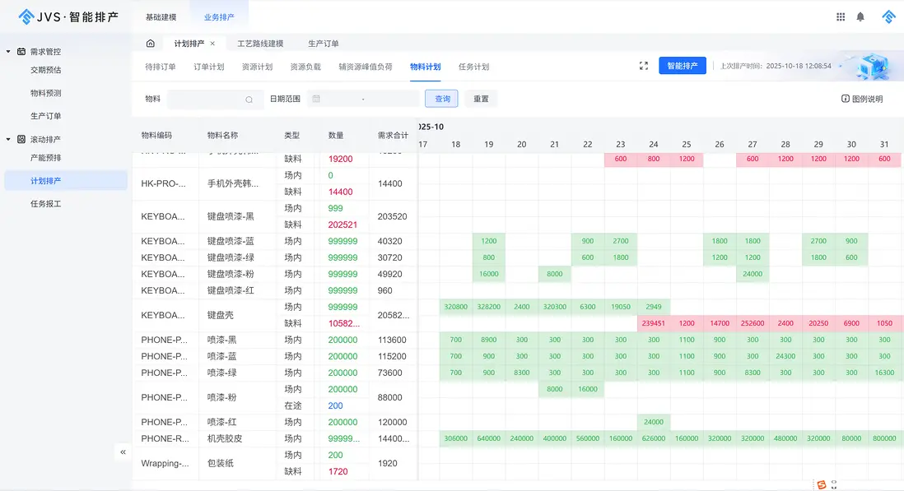904x491 pixels.
Task: Focus the 物料 search input
Action: tap(214, 99)
